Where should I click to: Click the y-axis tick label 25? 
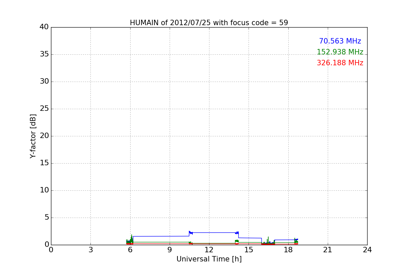pyautogui.click(x=44, y=109)
